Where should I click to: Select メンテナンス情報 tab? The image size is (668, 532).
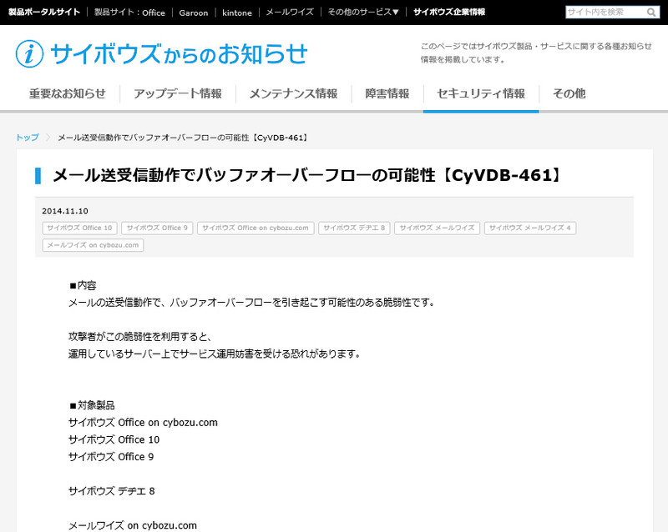[x=293, y=93]
